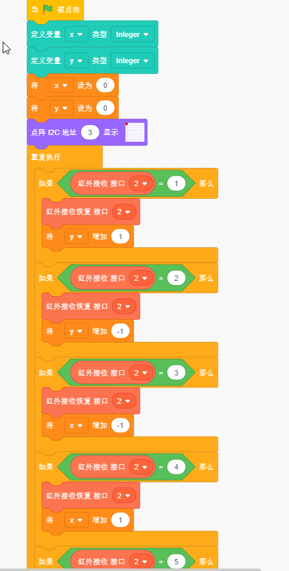
Task: Open Integer type dropdown for variable y
Action: click(132, 61)
